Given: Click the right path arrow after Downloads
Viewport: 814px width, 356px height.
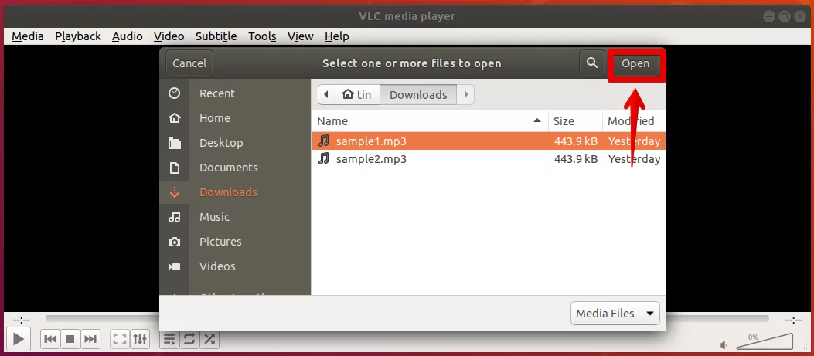Looking at the screenshot, I should [465, 94].
